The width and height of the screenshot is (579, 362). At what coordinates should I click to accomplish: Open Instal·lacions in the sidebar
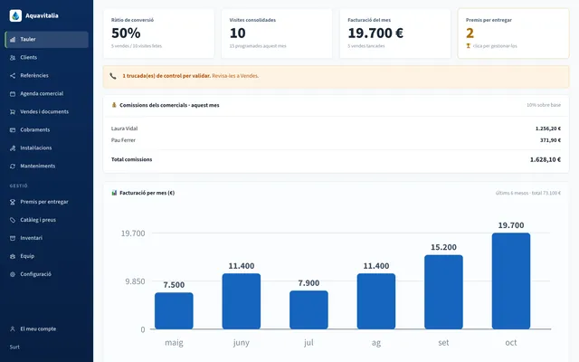(x=47, y=148)
